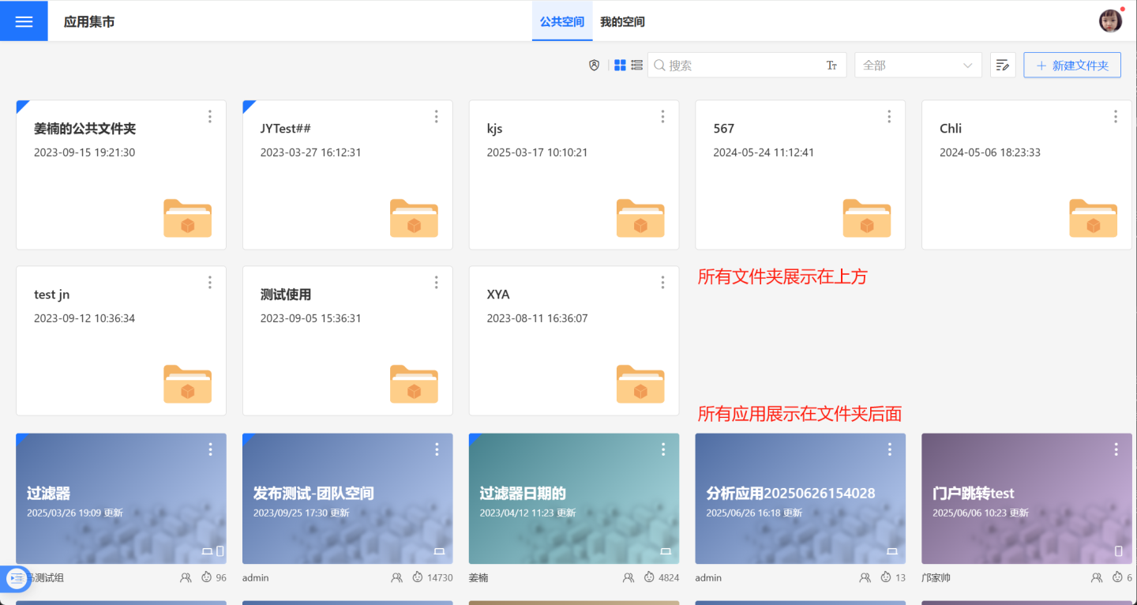
Task: Toggle case-sensitive Tт icon in search box
Action: [x=831, y=66]
